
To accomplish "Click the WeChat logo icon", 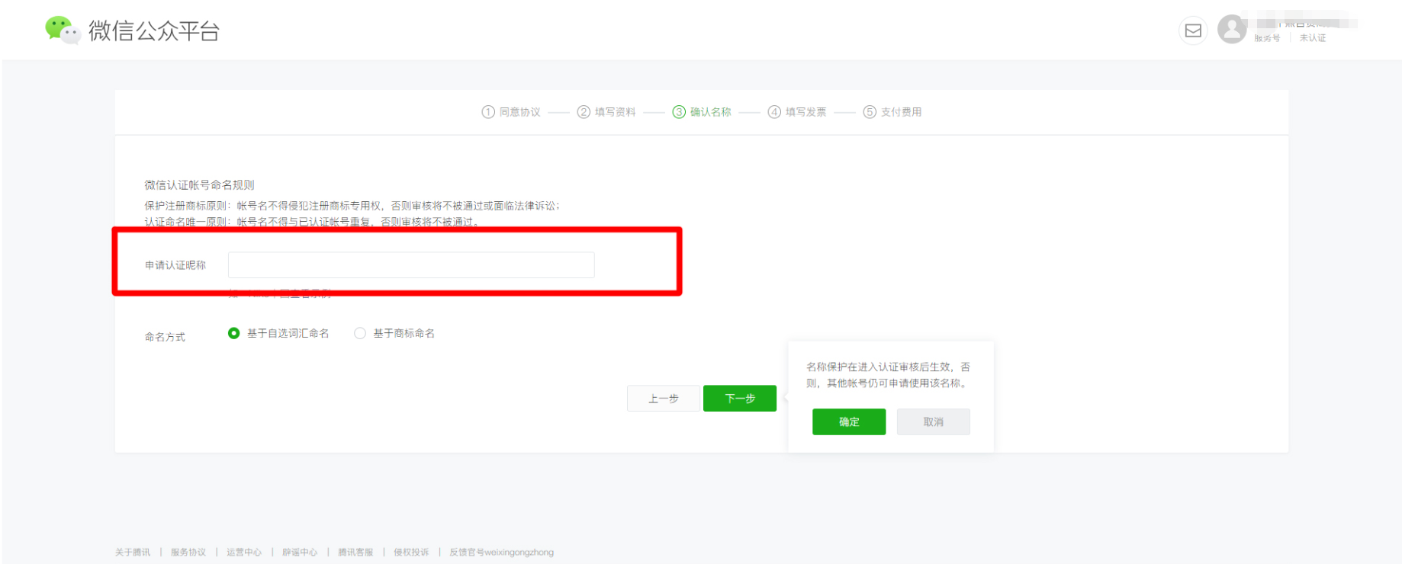I will pyautogui.click(x=63, y=30).
